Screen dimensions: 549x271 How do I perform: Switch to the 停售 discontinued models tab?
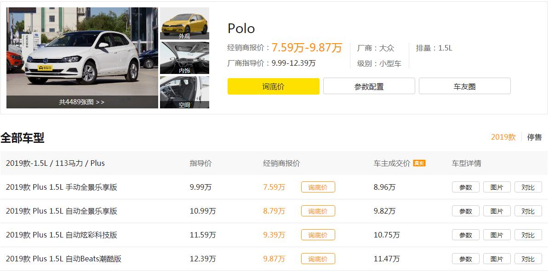coord(535,137)
